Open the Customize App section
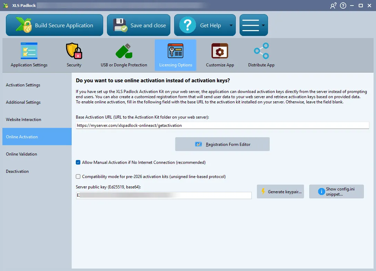Image resolution: width=376 pixels, height=271 pixels. point(220,55)
